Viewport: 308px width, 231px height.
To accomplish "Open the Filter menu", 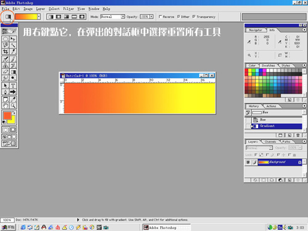I will tap(68, 9).
